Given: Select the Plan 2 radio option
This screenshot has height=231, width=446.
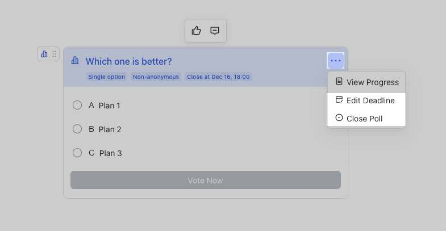Looking at the screenshot, I should coord(77,129).
